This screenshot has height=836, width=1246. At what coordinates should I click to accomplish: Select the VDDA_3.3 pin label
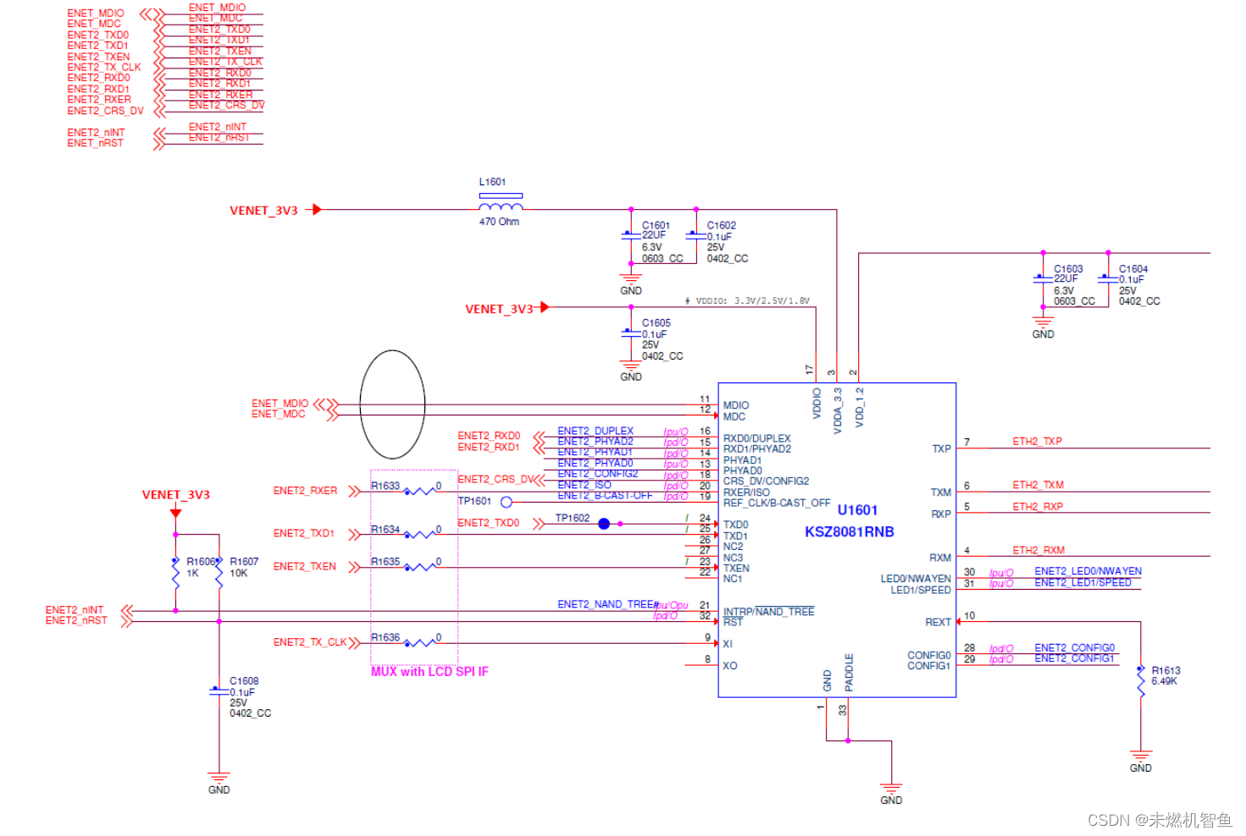tap(838, 411)
